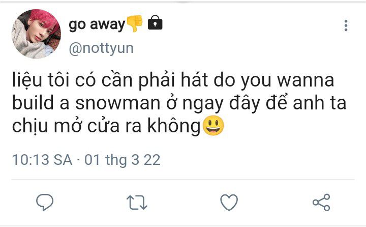The width and height of the screenshot is (366, 227).
Task: Open the reply speech bubble icon
Action: 45,202
